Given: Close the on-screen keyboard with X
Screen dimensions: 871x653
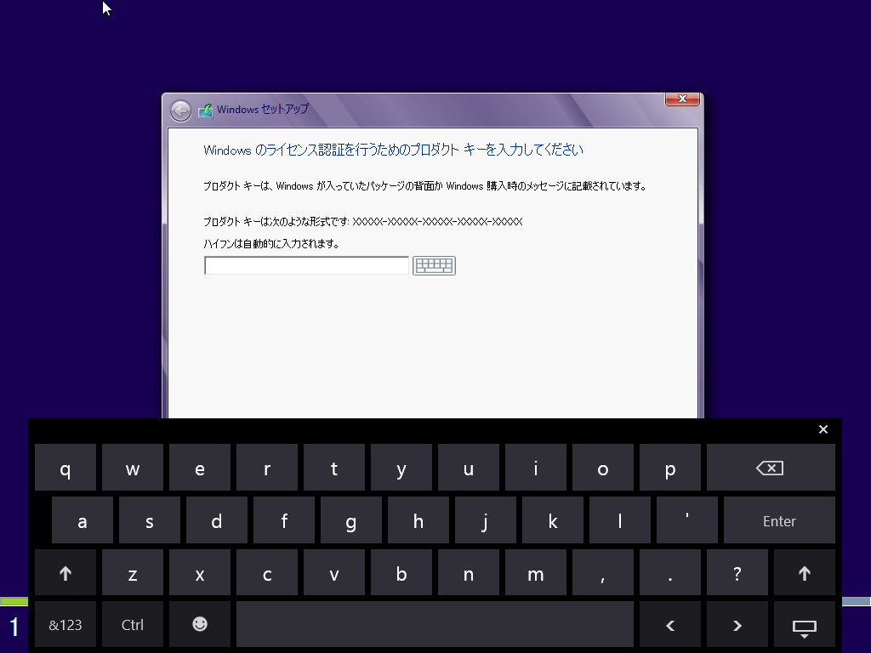Looking at the screenshot, I should click(x=823, y=429).
